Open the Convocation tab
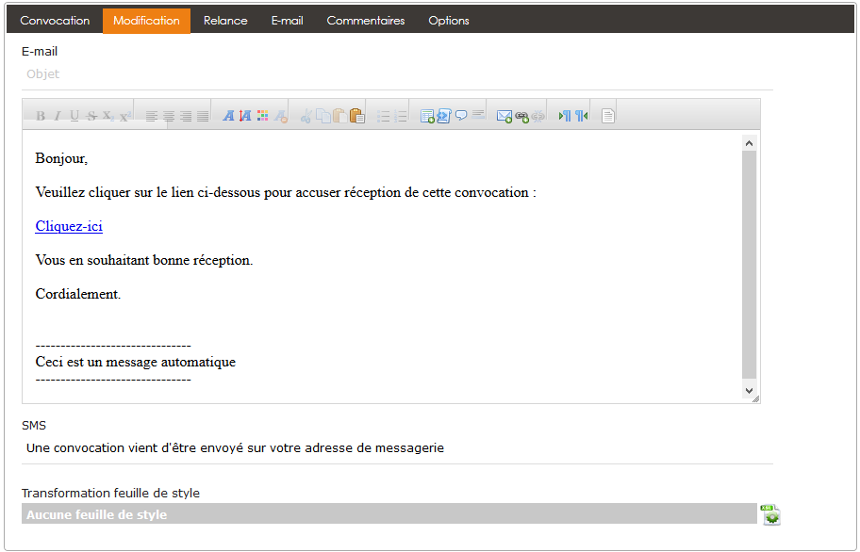The height and width of the screenshot is (552, 860). coord(55,21)
